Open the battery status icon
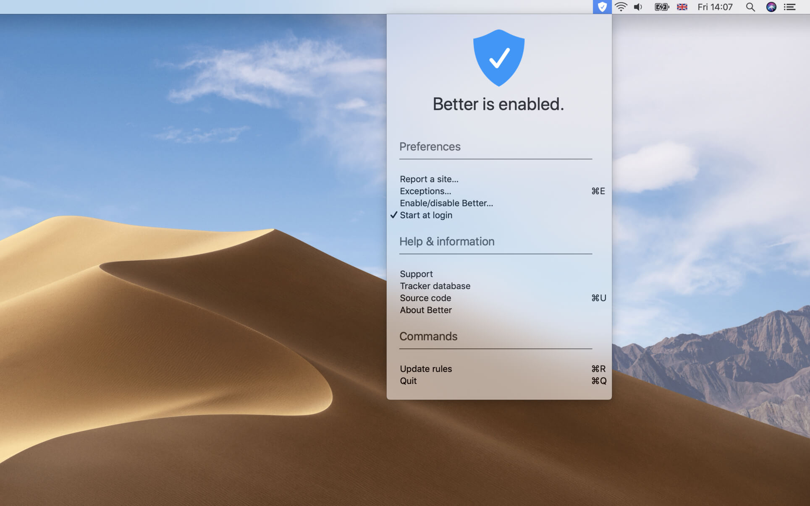This screenshot has width=810, height=506. tap(661, 7)
